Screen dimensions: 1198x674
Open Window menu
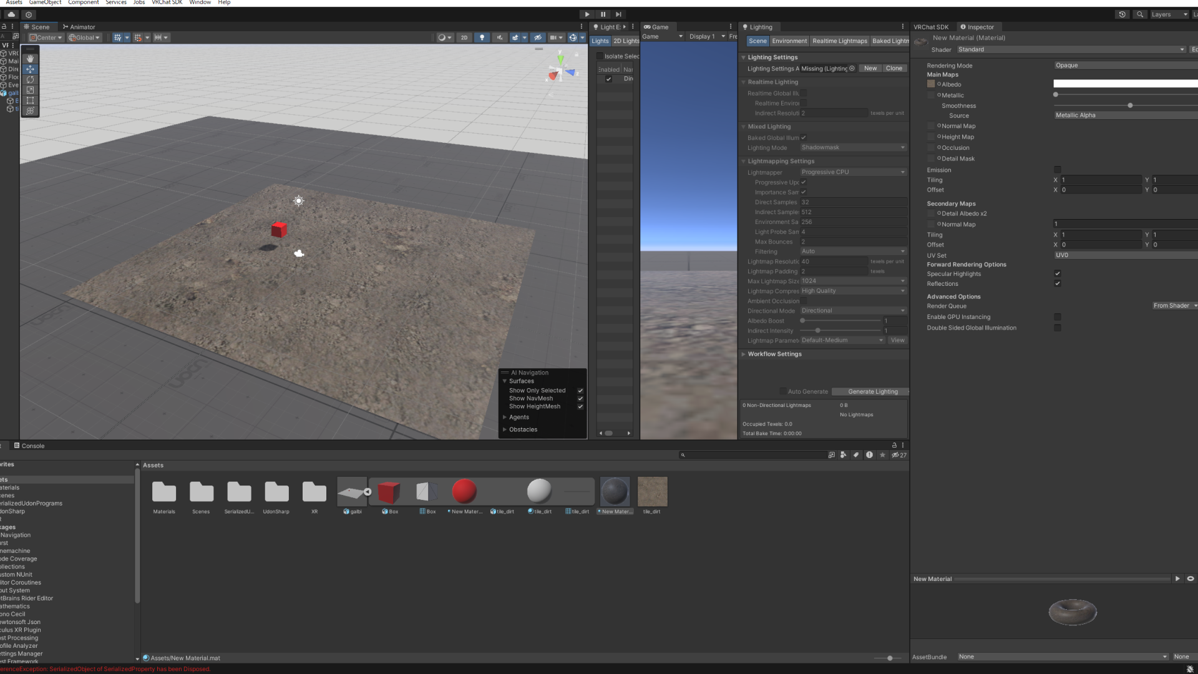[x=200, y=2]
